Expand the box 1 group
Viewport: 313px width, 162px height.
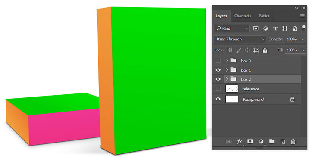227,70
